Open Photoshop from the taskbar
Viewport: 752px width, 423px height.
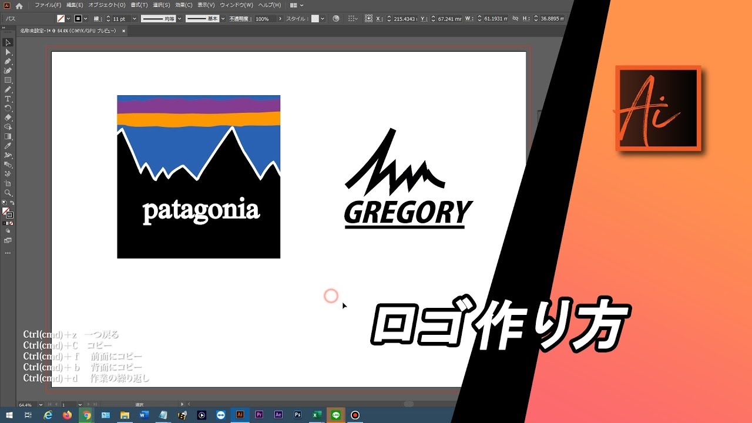(x=298, y=415)
